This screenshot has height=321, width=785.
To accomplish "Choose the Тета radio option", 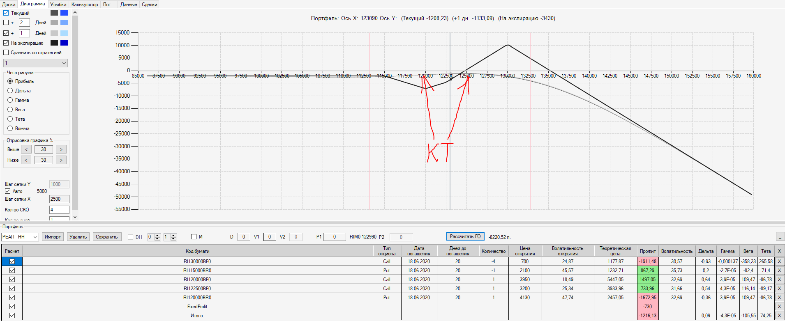I will point(10,119).
